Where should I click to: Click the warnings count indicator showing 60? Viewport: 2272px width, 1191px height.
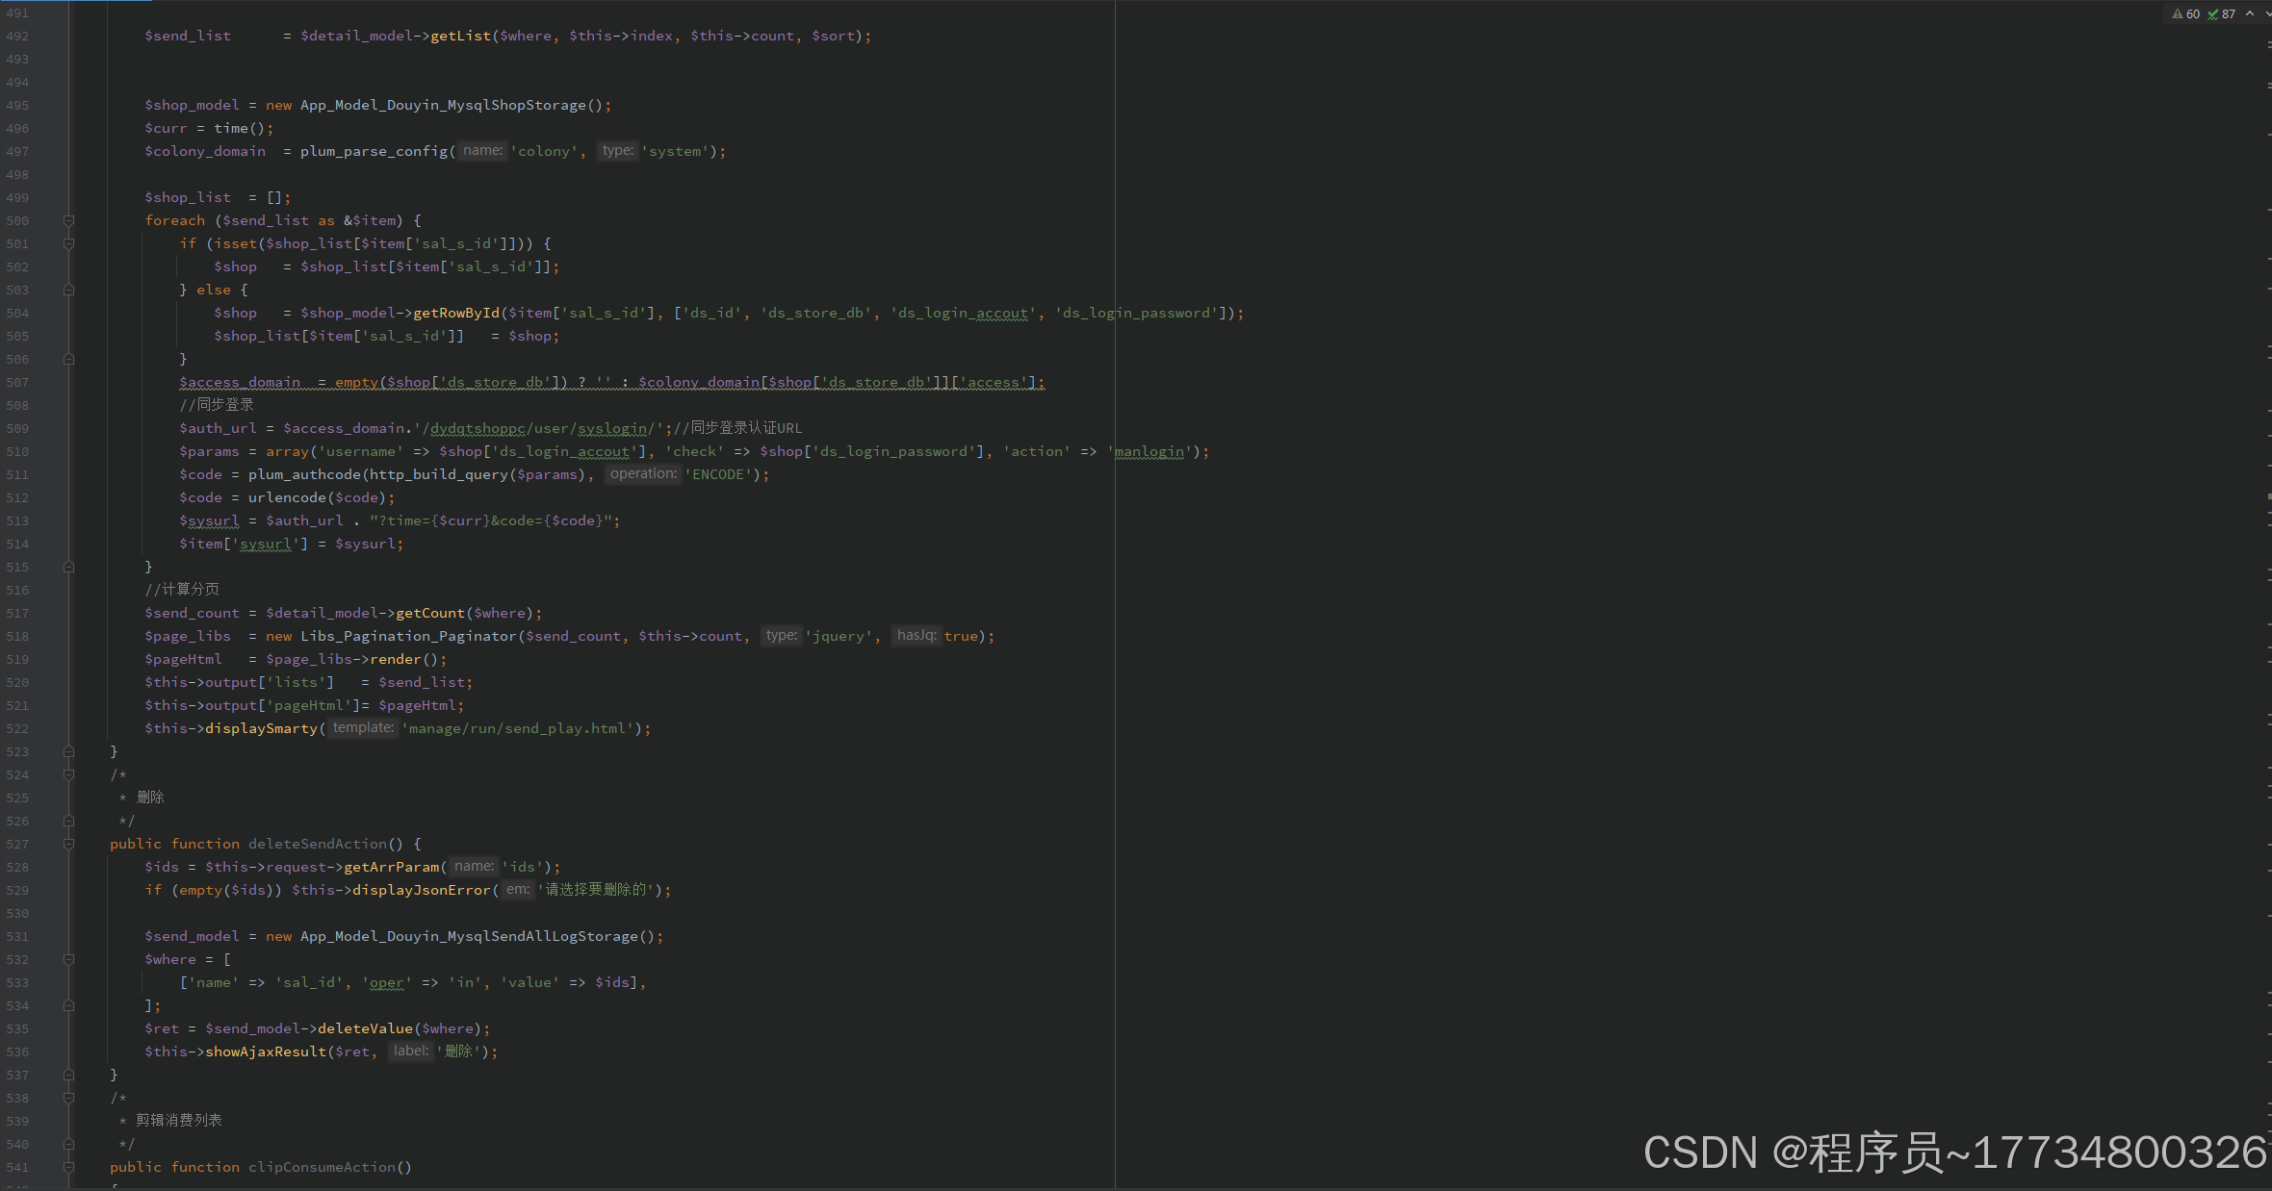coord(2186,13)
